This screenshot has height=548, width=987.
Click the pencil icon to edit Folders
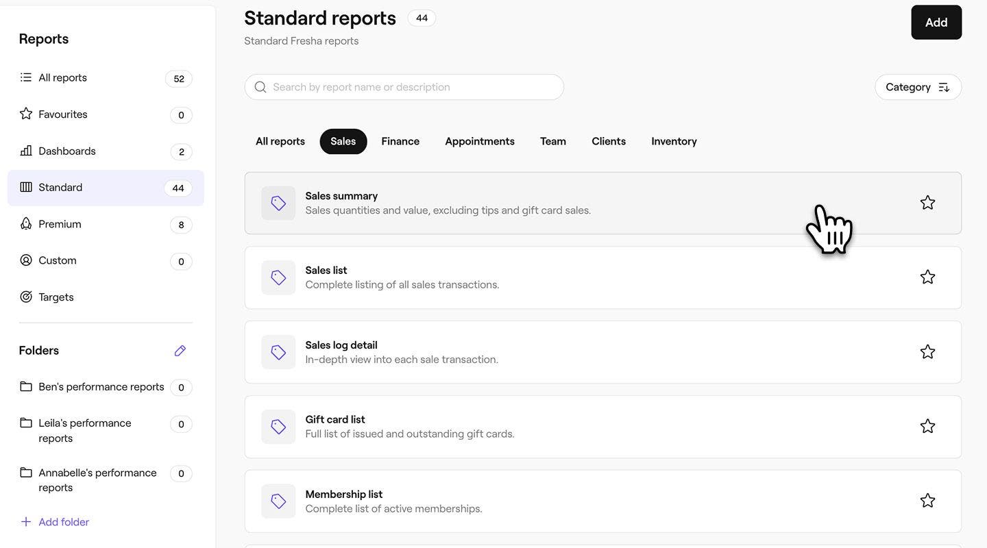tap(180, 351)
